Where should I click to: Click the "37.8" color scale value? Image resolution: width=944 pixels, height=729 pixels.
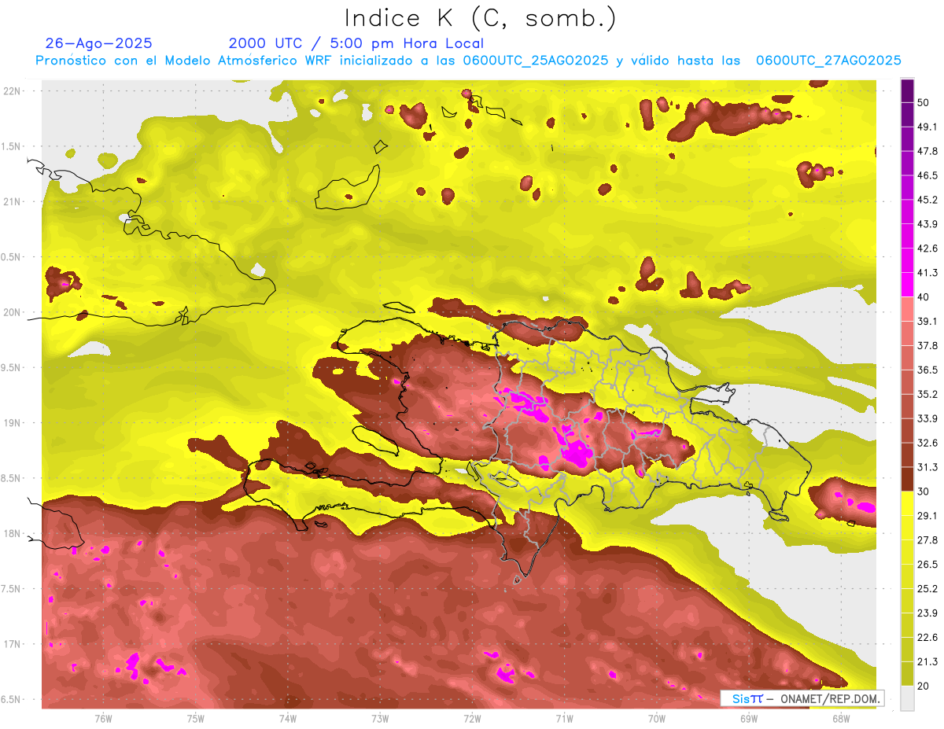[927, 345]
